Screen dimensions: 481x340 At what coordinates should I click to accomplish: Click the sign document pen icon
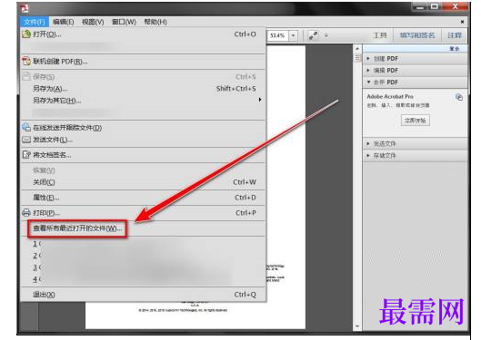(x=26, y=155)
